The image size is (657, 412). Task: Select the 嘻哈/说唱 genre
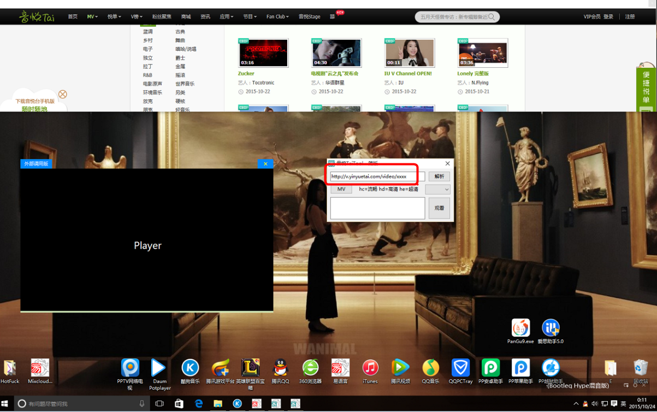click(x=186, y=49)
